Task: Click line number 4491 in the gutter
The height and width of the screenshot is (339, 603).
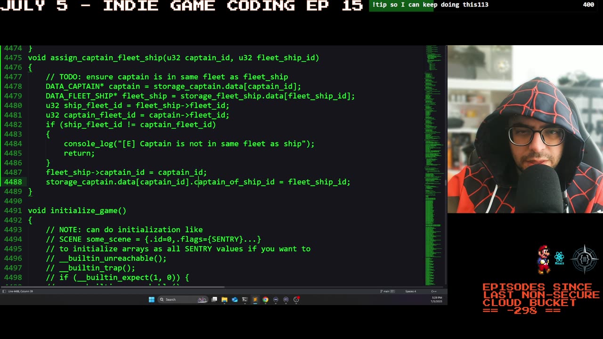Action: 13,210
